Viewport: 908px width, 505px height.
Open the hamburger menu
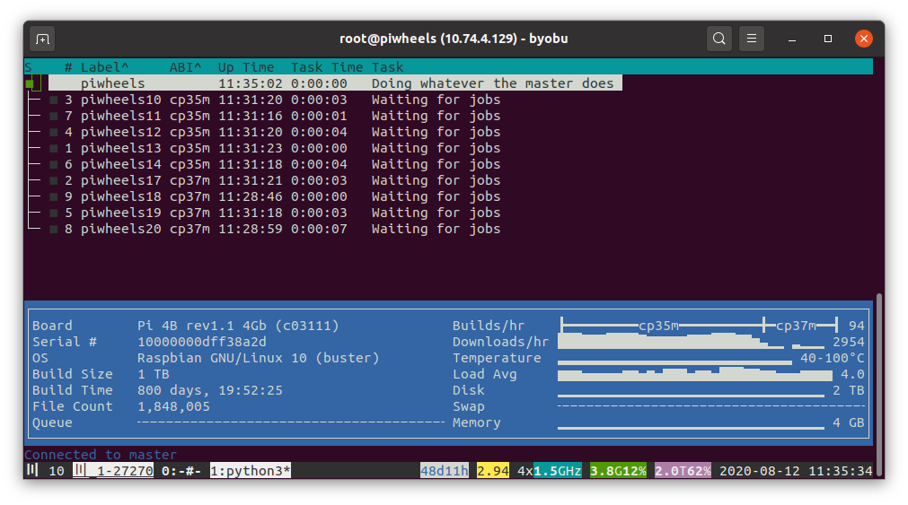[x=752, y=39]
